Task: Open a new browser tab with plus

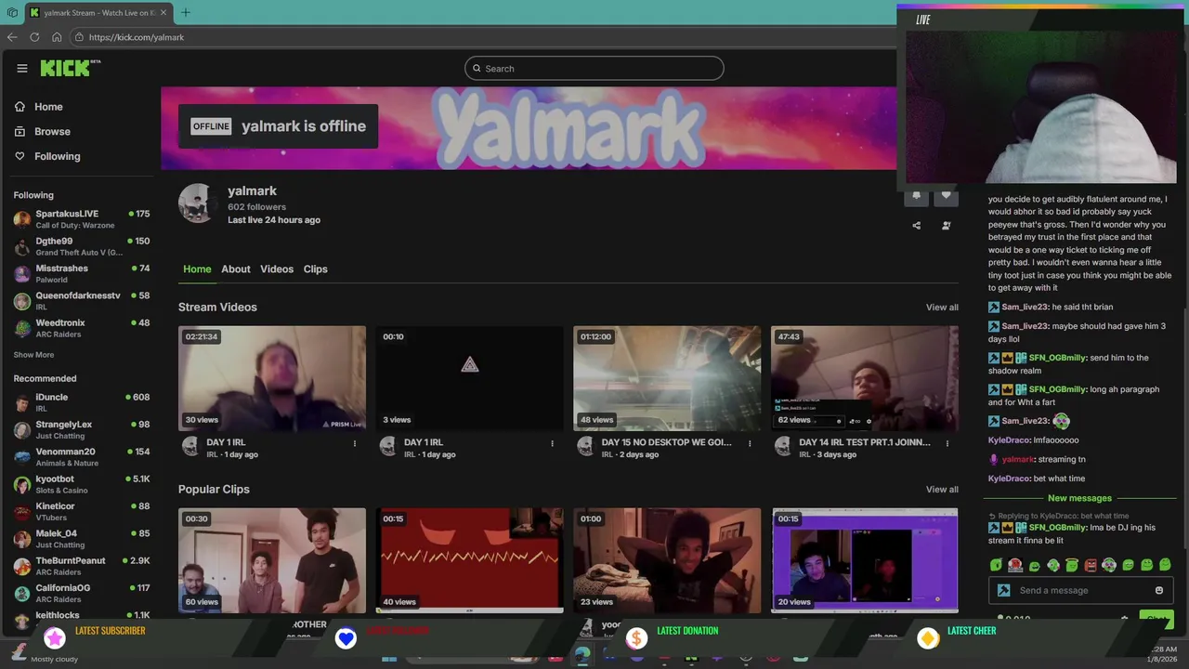Action: tap(185, 12)
